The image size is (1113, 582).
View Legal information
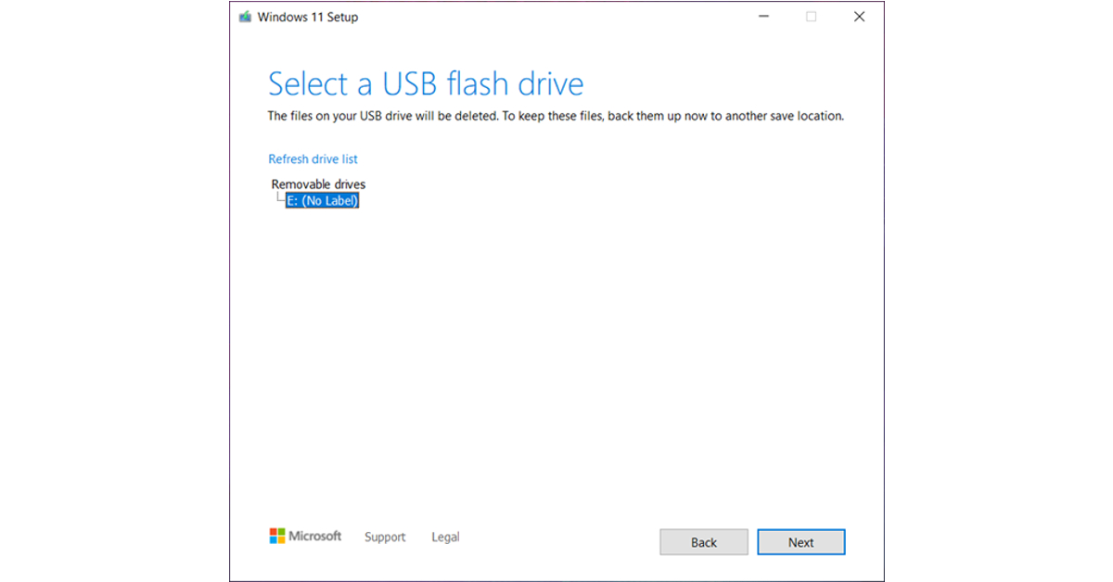(445, 537)
